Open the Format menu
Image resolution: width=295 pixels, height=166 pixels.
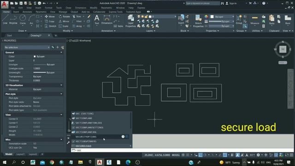point(48,8)
